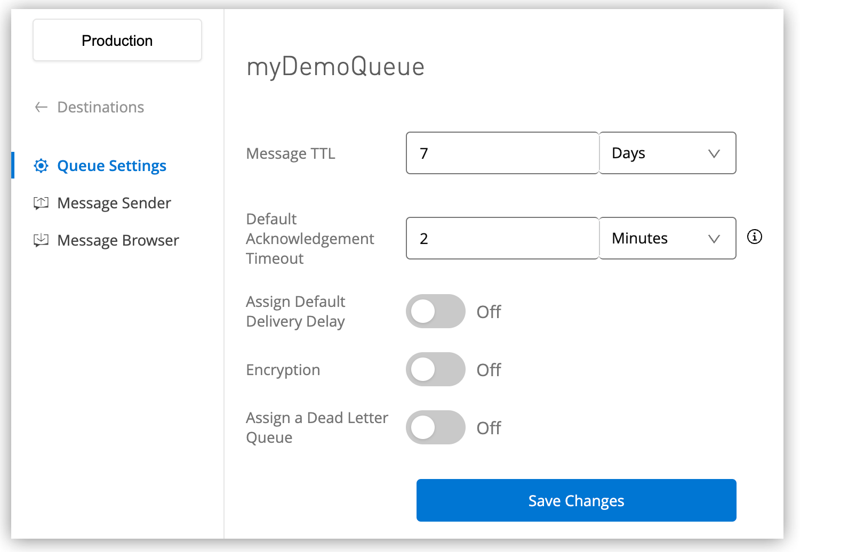Select the Message Sender upload icon
Viewport: 864px width, 552px height.
[41, 203]
